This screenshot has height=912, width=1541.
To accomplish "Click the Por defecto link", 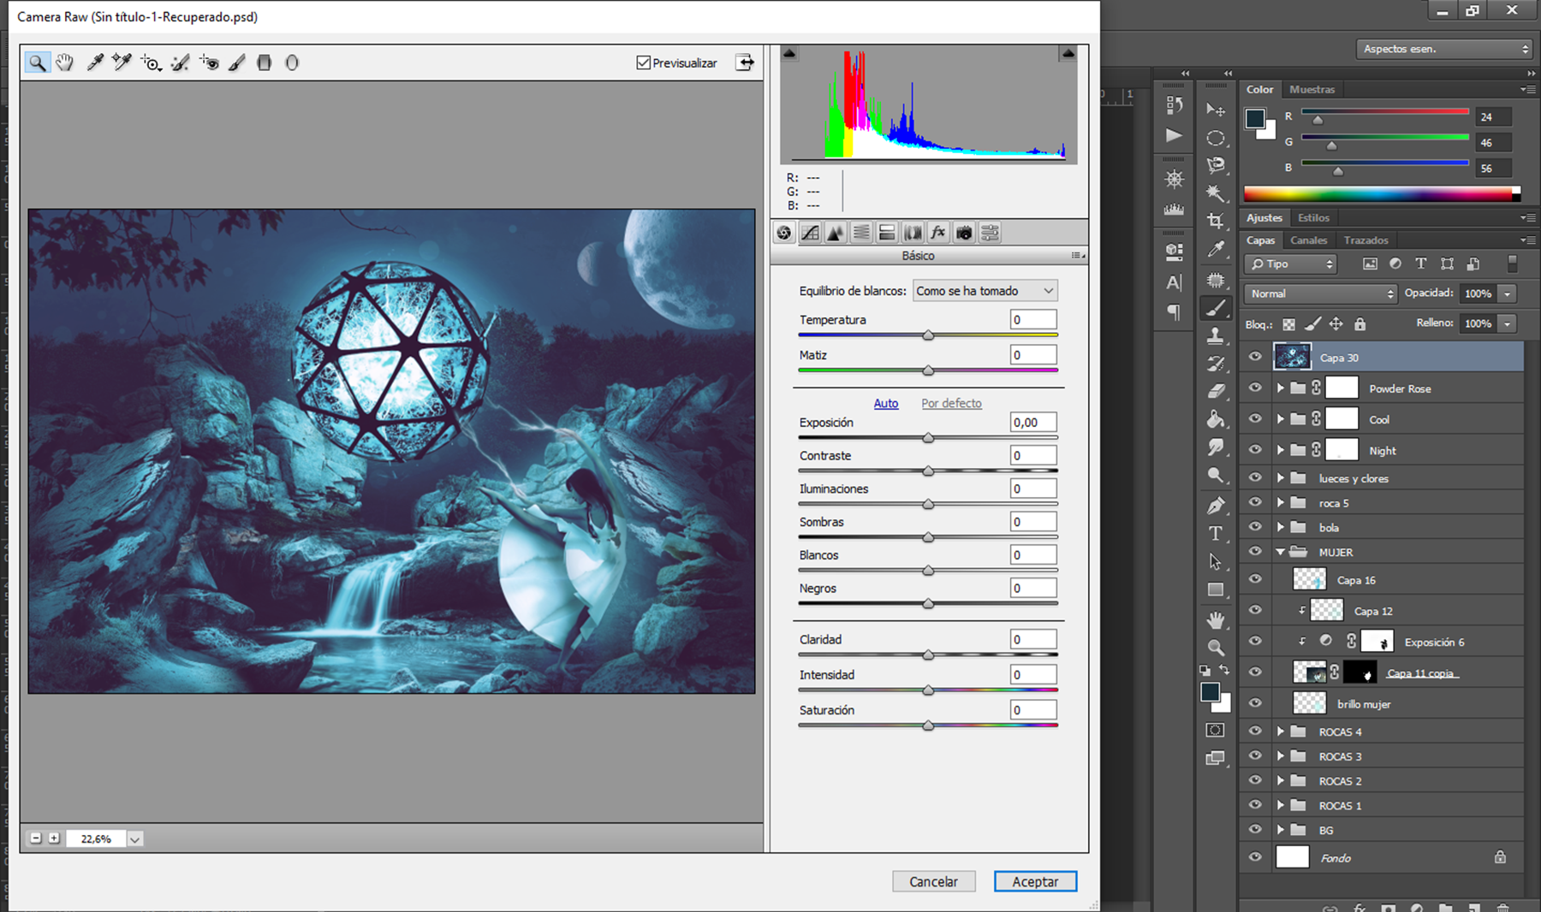I will [x=951, y=403].
